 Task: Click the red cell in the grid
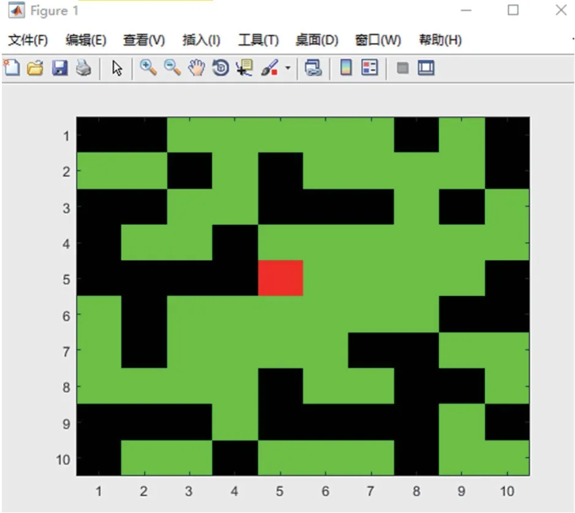[280, 278]
